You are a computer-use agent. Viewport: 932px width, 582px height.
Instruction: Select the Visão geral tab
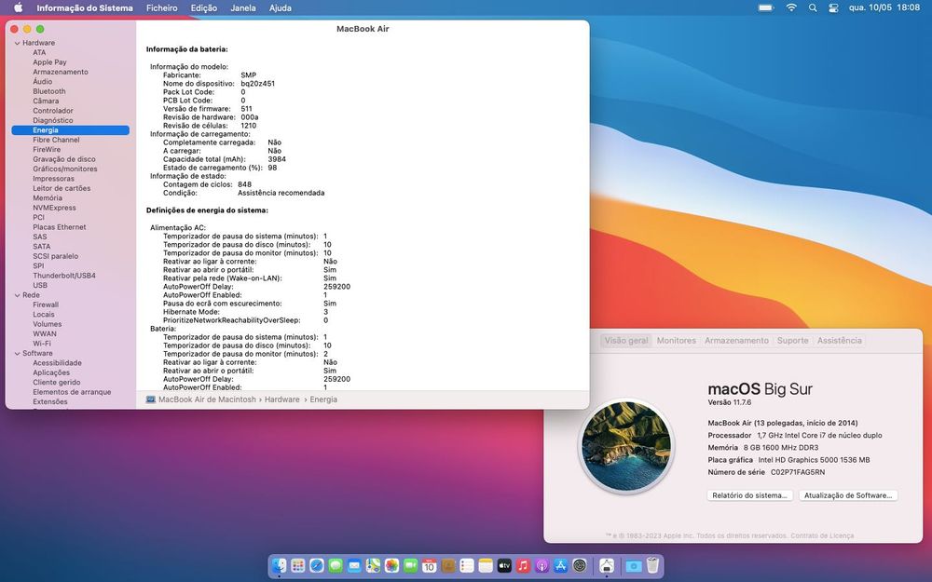[x=626, y=340]
